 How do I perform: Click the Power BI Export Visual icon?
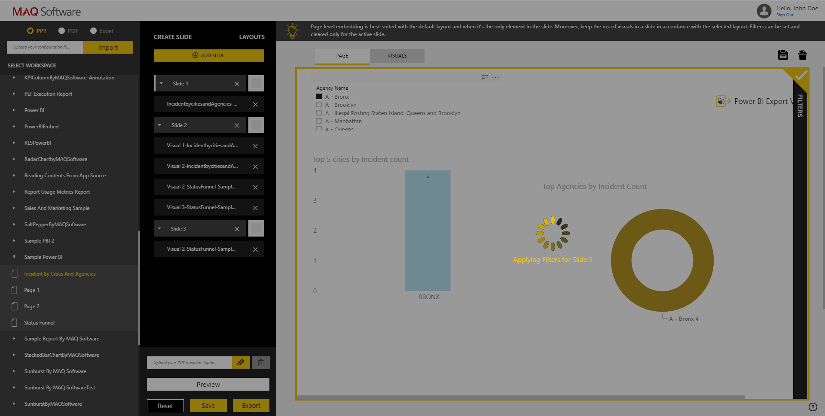[x=723, y=101]
